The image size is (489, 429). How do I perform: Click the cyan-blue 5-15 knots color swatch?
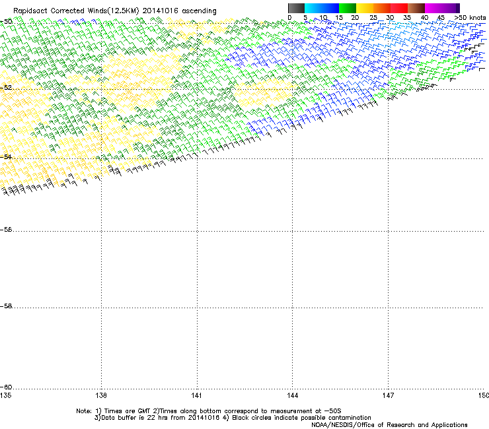click(322, 8)
